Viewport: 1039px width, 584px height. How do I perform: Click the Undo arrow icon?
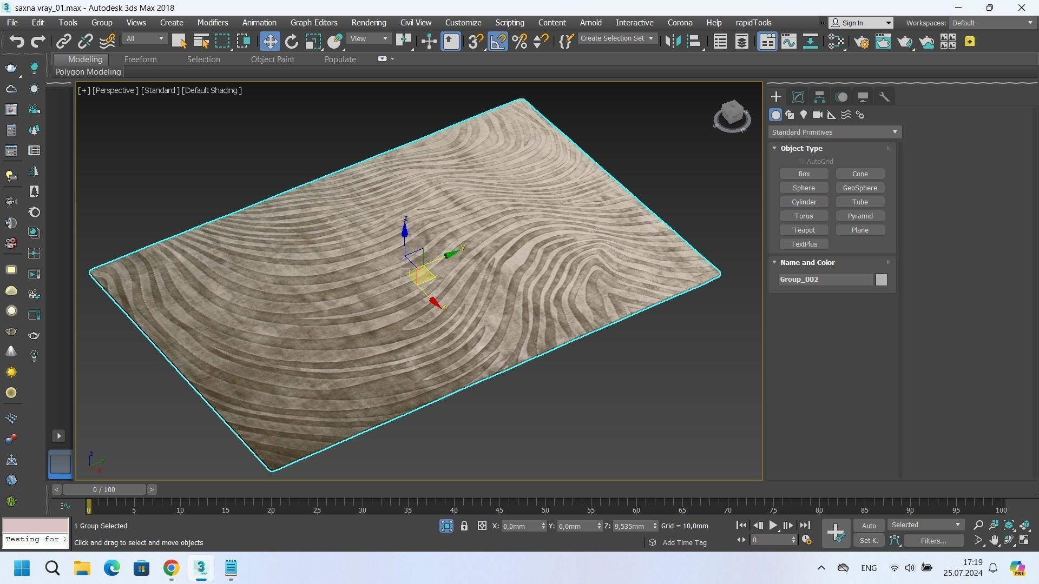click(x=16, y=42)
